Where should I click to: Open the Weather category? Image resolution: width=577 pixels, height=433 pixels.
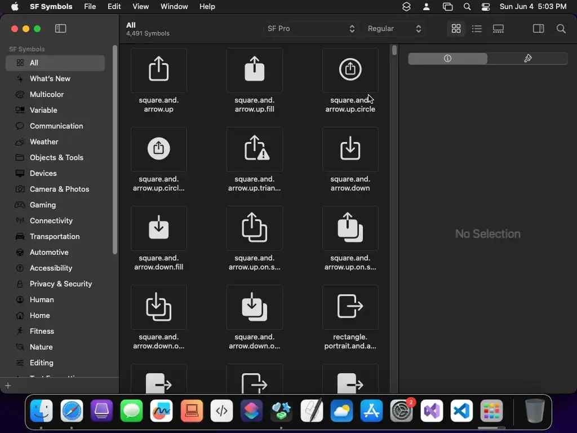55,142
